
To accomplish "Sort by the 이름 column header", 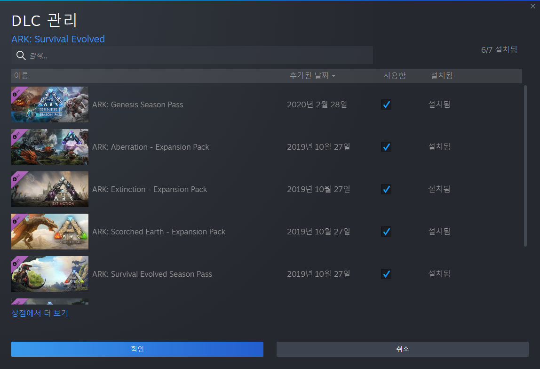I will click(x=21, y=75).
